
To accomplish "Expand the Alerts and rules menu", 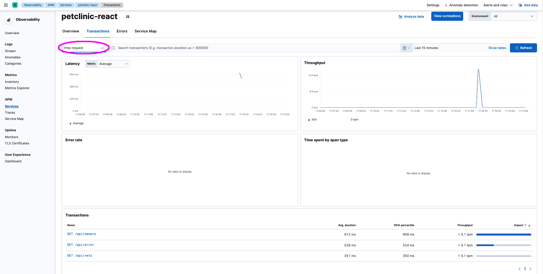I will (x=498, y=5).
